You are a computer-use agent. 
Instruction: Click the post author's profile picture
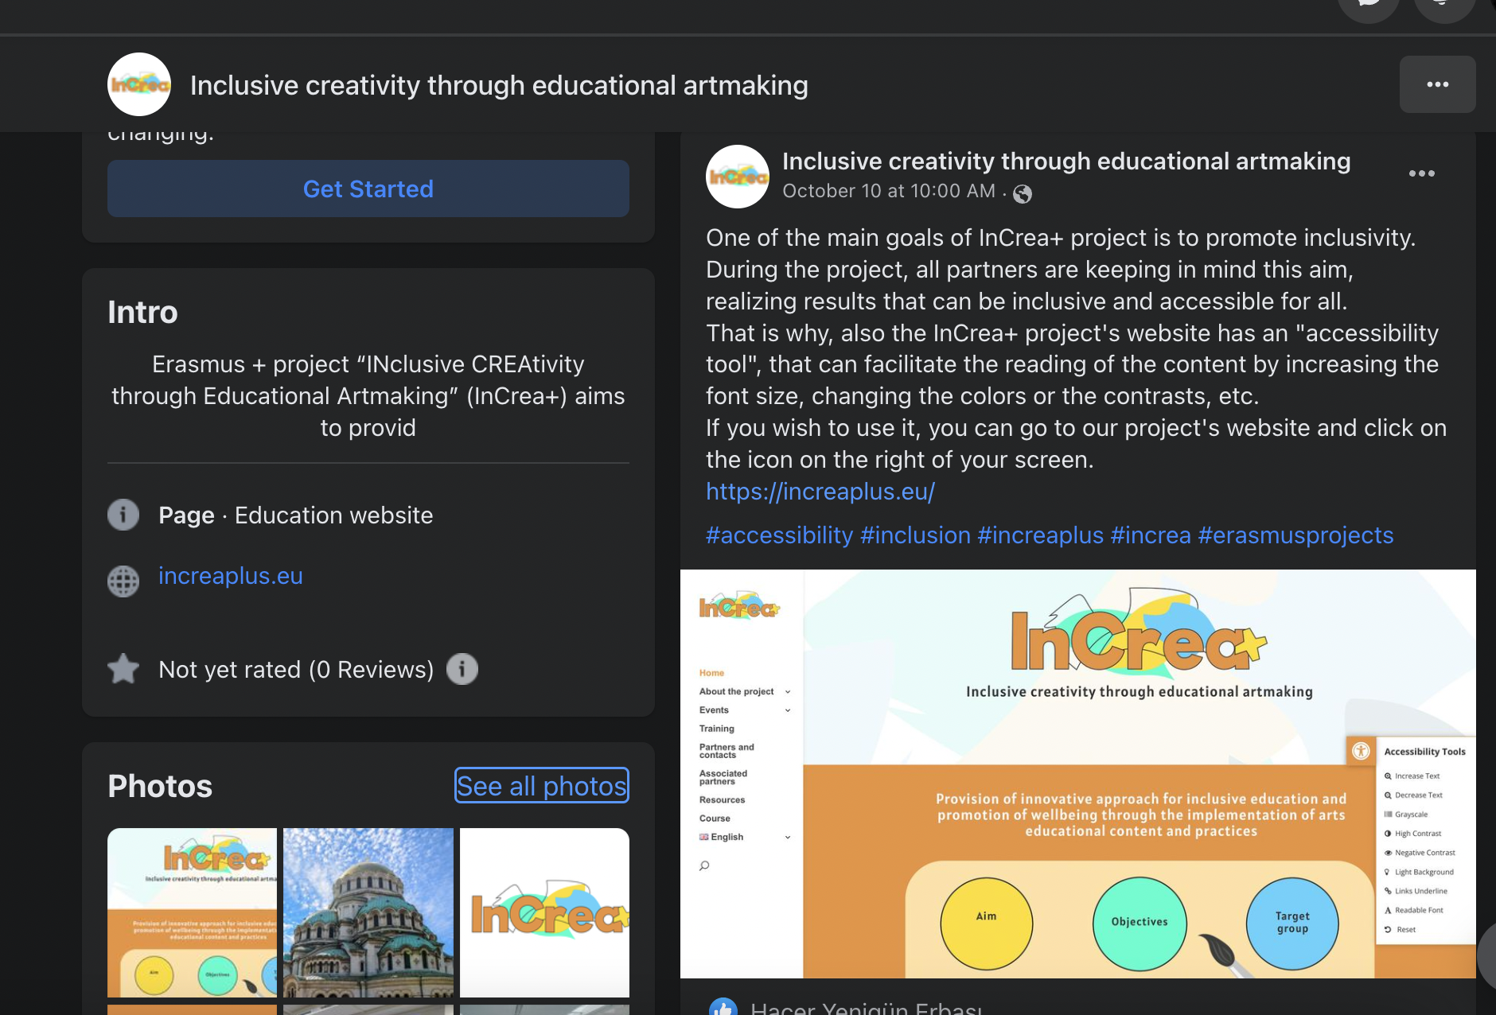(738, 177)
